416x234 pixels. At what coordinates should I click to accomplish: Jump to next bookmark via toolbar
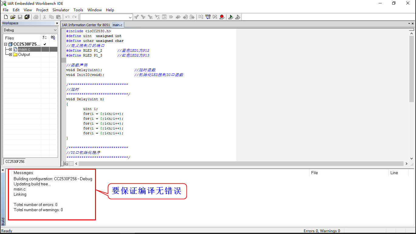(178, 17)
